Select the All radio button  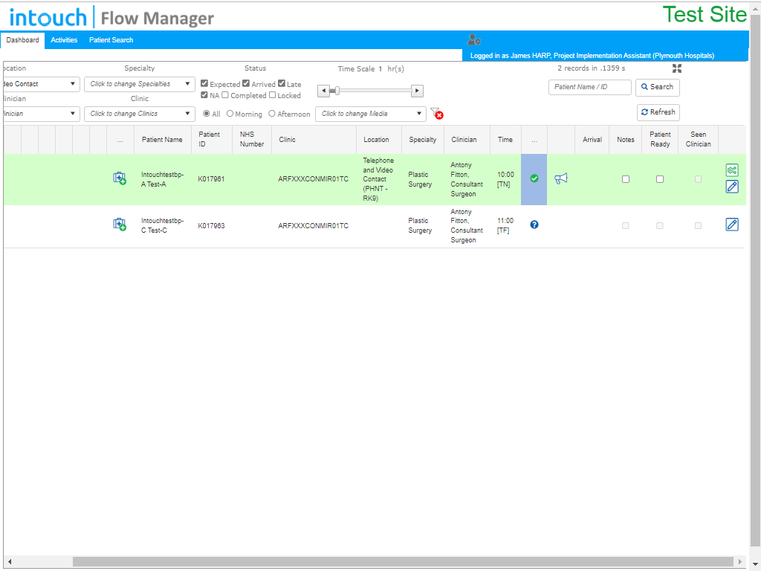pos(207,114)
